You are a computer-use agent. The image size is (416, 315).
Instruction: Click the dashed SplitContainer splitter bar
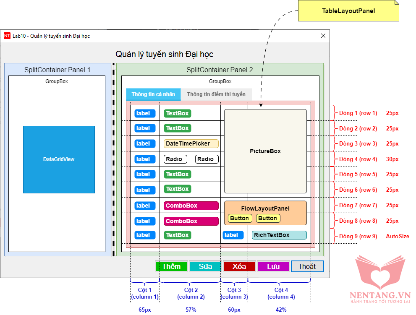(x=113, y=159)
